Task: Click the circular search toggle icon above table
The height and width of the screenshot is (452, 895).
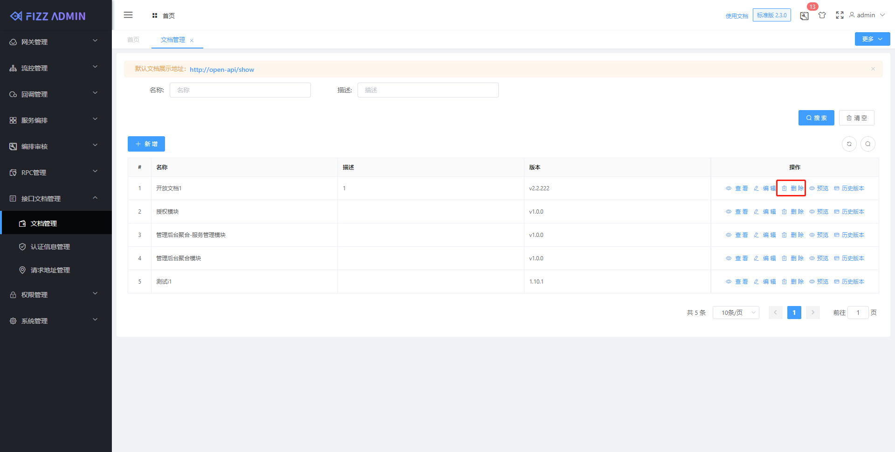Action: point(867,144)
